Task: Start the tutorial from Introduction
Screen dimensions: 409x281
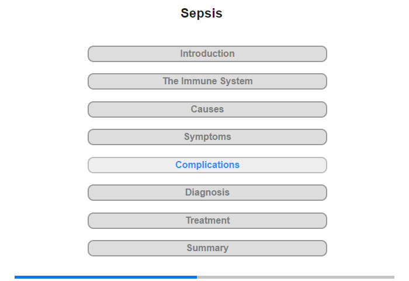Action: 207,54
